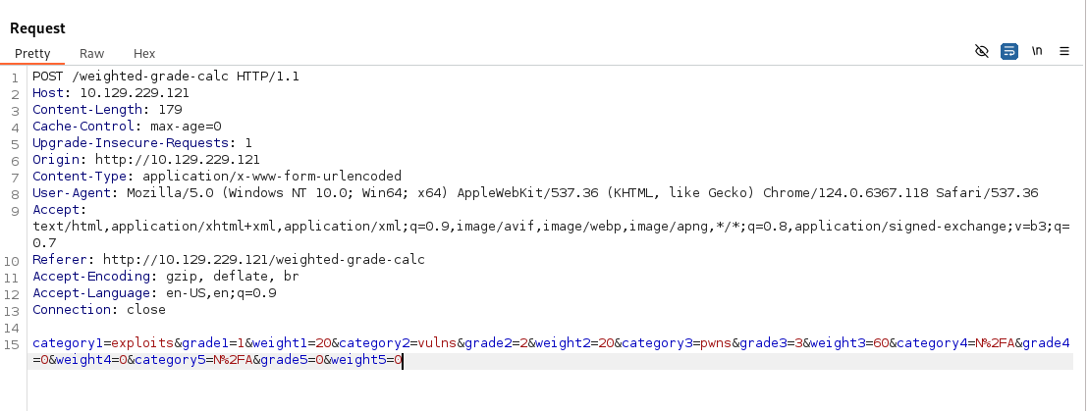
Task: Click the category1=exploits body parameter
Action: click(102, 343)
